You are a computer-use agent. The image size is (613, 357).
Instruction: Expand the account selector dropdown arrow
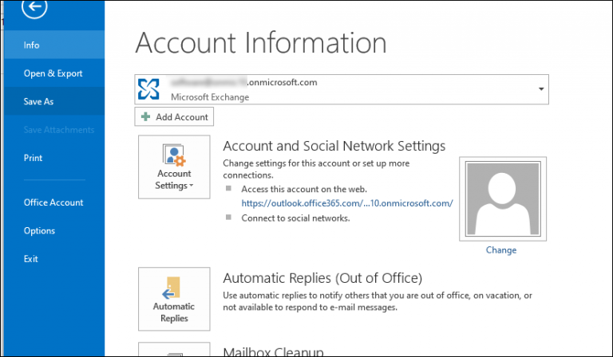pos(541,89)
